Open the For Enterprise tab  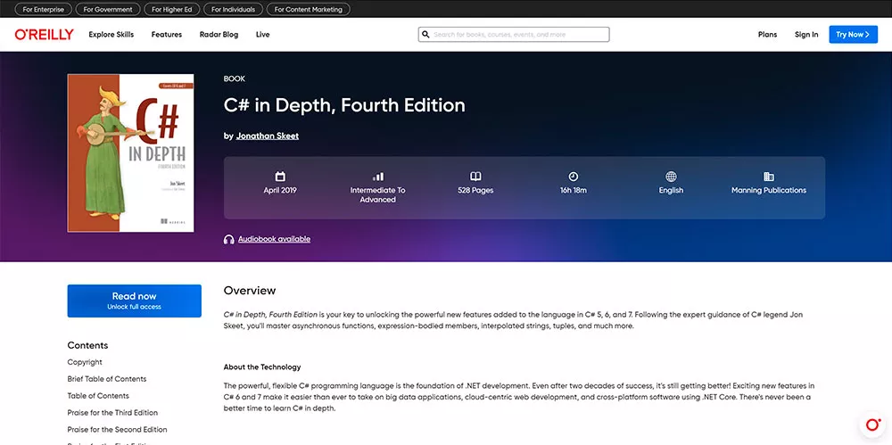pos(43,9)
